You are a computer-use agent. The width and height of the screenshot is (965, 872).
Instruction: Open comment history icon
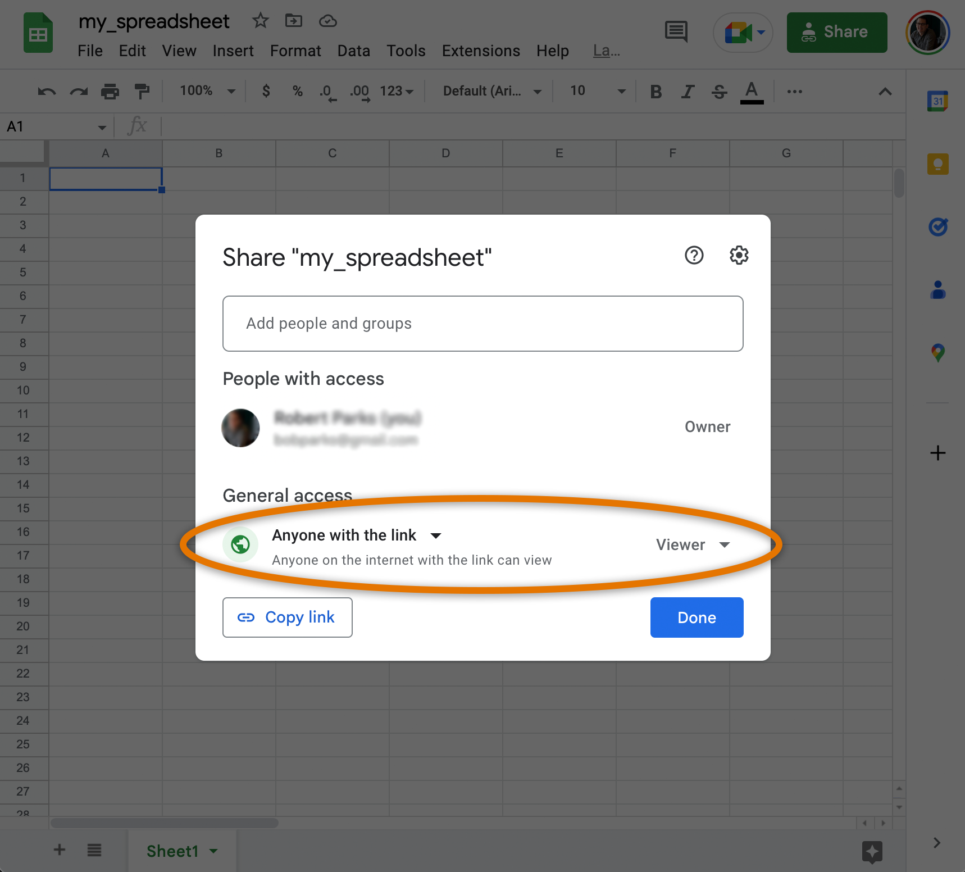pyautogui.click(x=676, y=31)
